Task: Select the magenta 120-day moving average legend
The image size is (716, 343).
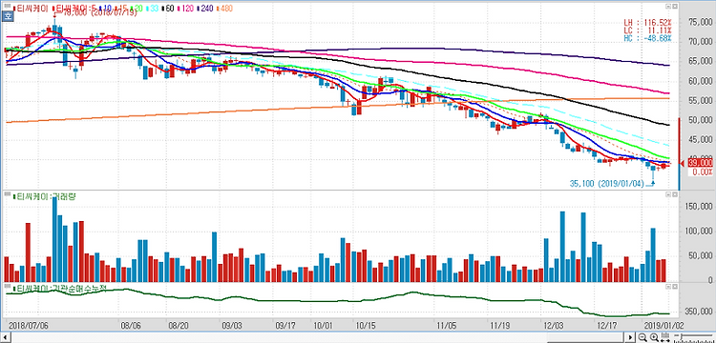Action: pyautogui.click(x=186, y=9)
